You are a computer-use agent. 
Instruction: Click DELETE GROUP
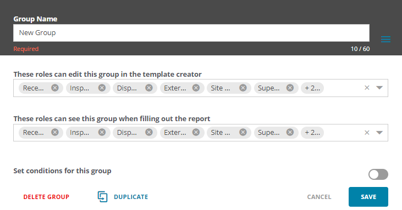(x=46, y=197)
